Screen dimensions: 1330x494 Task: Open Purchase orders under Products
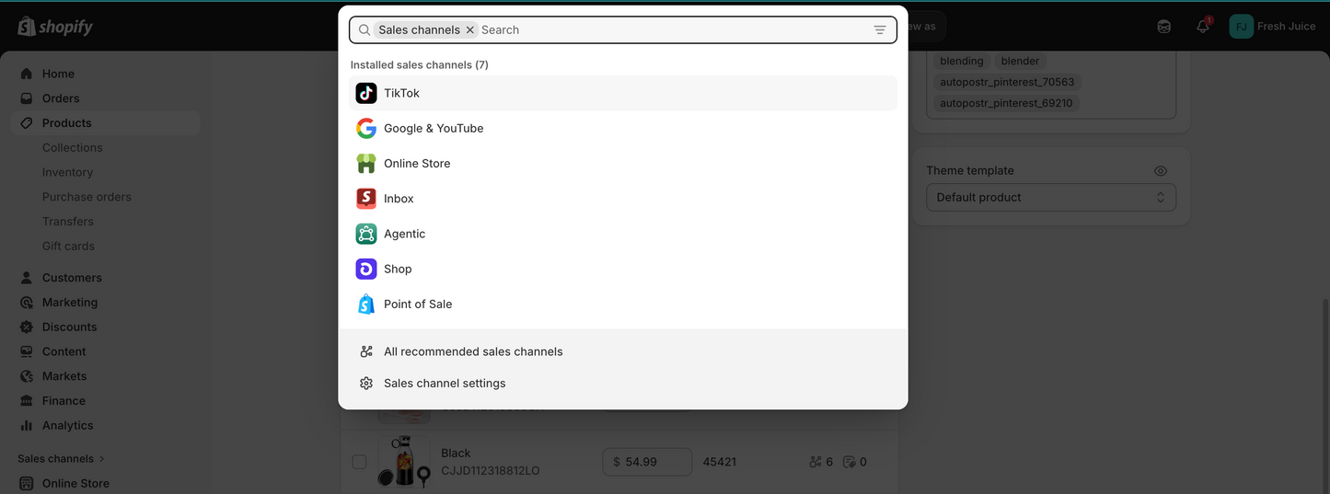click(87, 197)
